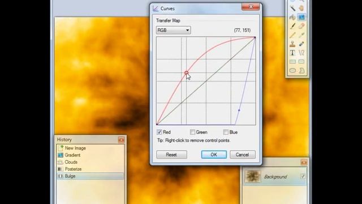Select the Pencil tool

pyautogui.click(x=293, y=35)
